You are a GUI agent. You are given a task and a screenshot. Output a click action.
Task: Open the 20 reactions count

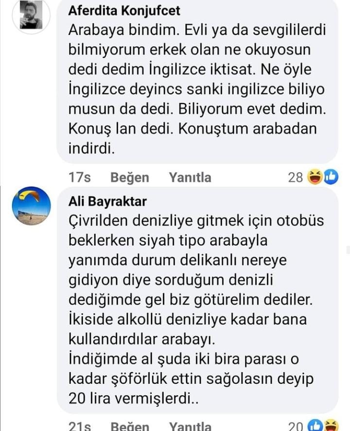pos(296,426)
